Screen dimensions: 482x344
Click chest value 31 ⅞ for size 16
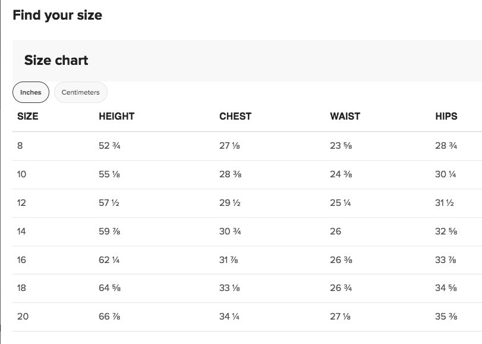point(229,259)
